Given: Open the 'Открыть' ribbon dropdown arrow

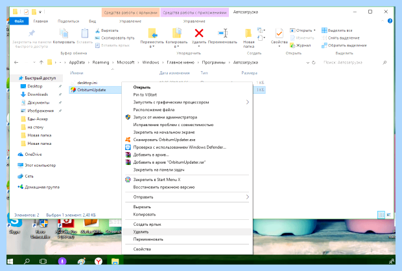Looking at the screenshot, I should pos(314,30).
